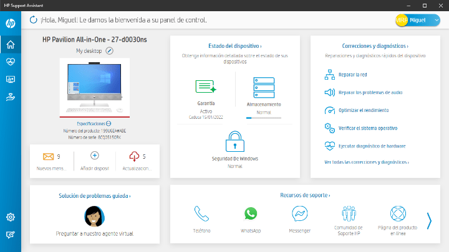This screenshot has width=449, height=252.
Task: Click the performance gauge icon
Action: (330, 110)
